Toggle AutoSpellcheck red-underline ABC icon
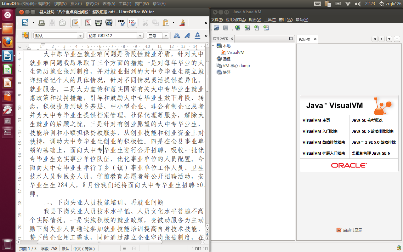The width and height of the screenshot is (403, 252). 132,23
